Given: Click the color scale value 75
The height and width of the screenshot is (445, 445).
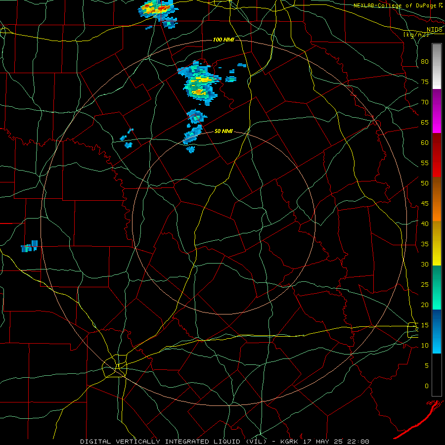Looking at the screenshot, I should [x=425, y=82].
